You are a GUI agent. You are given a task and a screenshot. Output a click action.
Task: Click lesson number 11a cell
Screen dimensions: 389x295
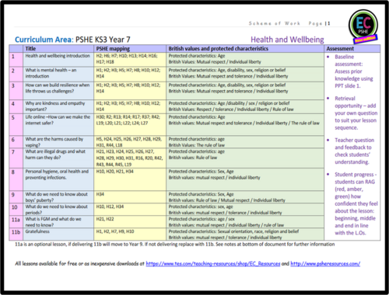point(16,222)
